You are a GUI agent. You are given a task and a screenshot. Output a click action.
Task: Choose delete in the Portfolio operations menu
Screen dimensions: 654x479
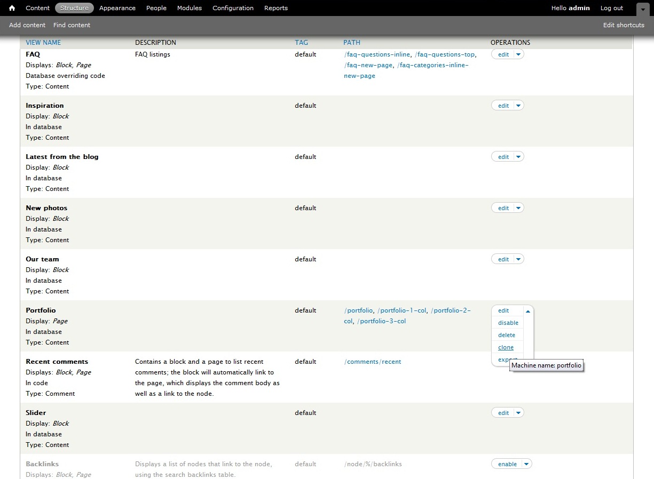tap(506, 335)
